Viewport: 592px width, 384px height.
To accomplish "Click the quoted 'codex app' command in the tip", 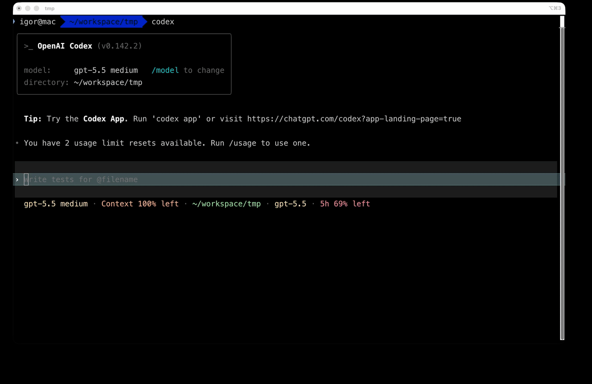I will tap(177, 119).
